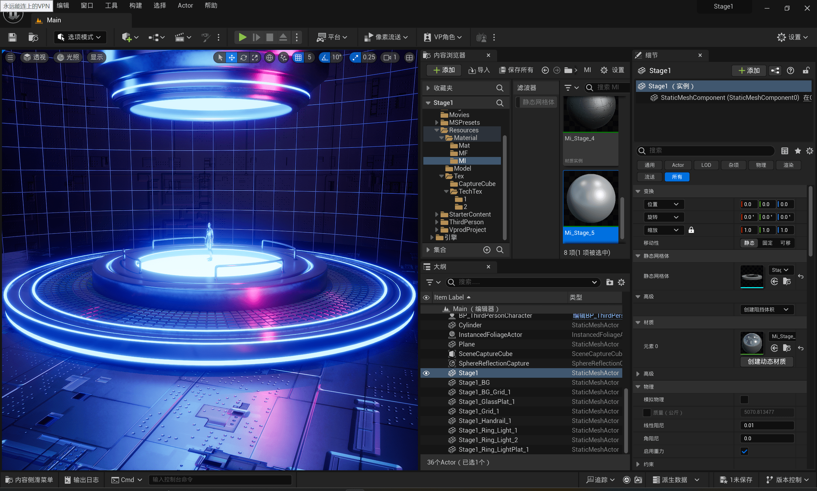Click the 创建动态材质 button
This screenshot has width=817, height=491.
[766, 361]
